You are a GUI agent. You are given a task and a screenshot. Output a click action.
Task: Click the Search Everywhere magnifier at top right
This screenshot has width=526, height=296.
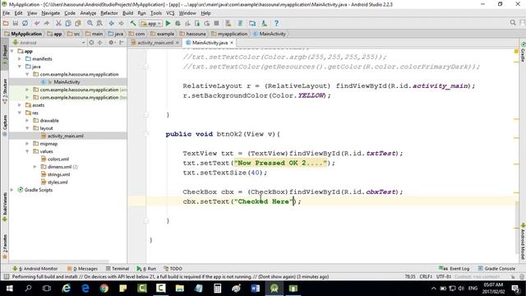click(513, 23)
